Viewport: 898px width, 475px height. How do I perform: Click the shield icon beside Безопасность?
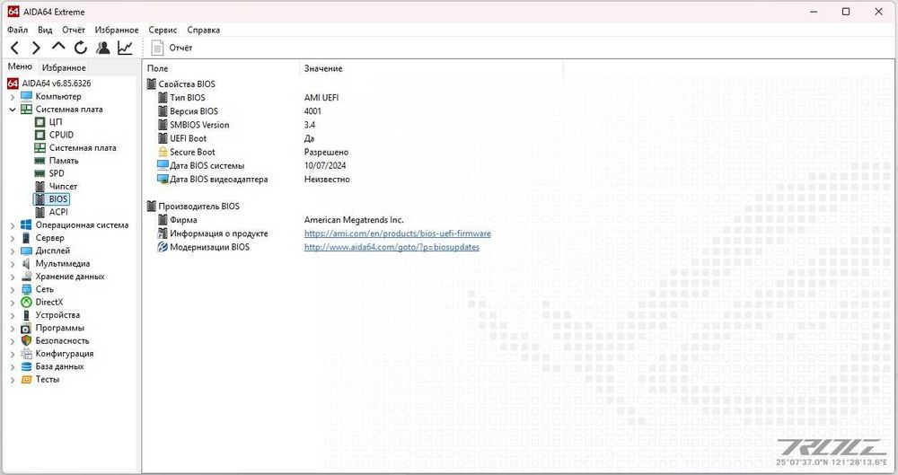[x=26, y=341]
